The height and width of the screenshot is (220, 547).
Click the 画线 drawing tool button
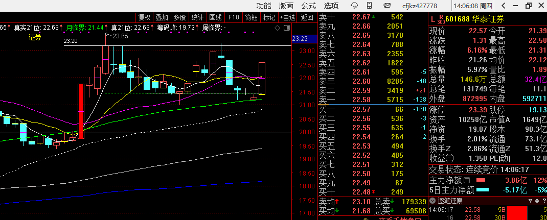click(x=215, y=17)
